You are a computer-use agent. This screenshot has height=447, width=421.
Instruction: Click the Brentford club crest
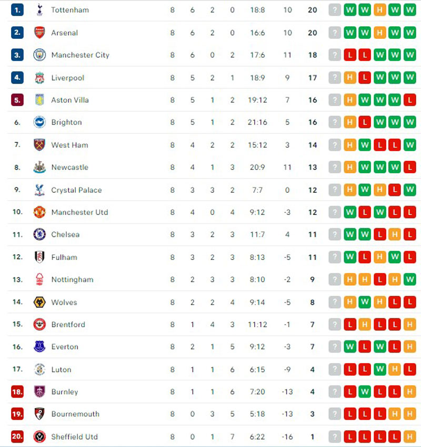click(39, 325)
